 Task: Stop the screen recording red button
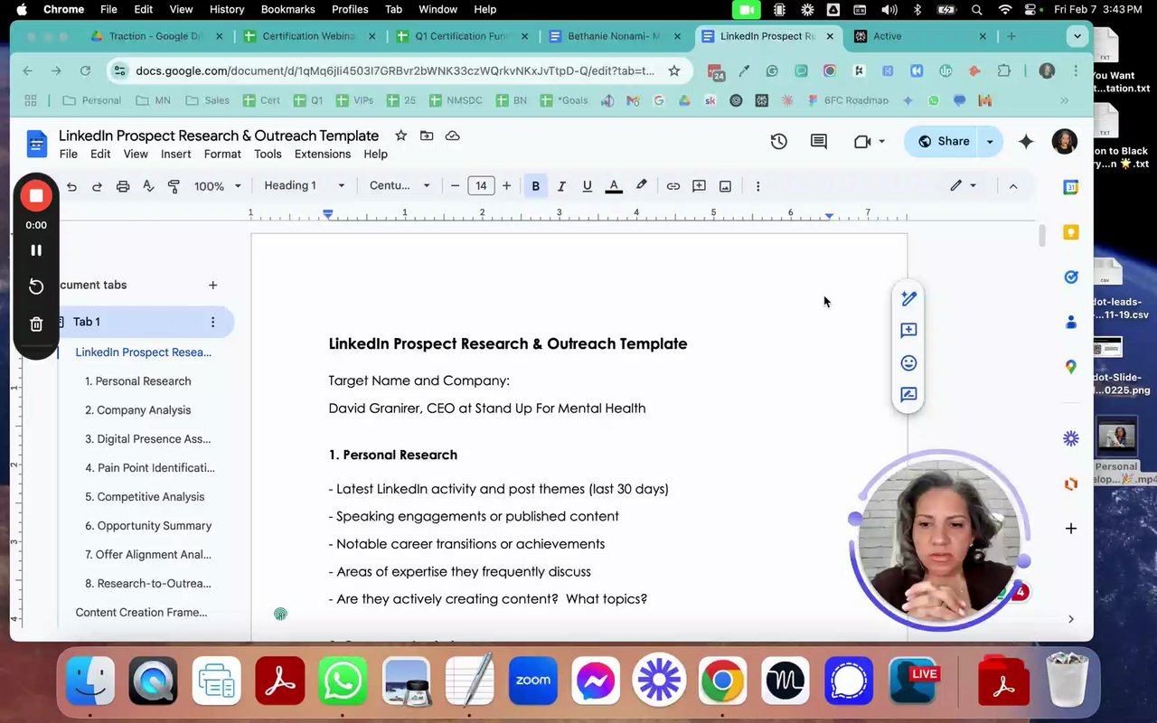click(x=36, y=196)
